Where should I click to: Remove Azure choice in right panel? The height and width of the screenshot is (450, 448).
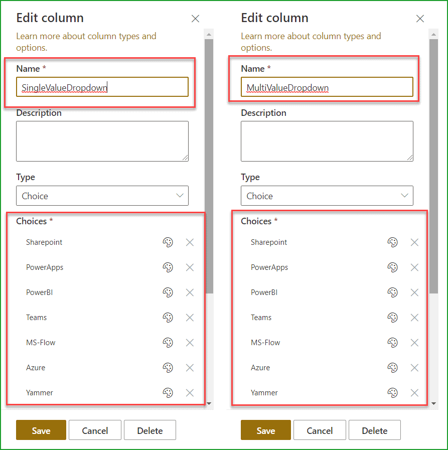414,368
